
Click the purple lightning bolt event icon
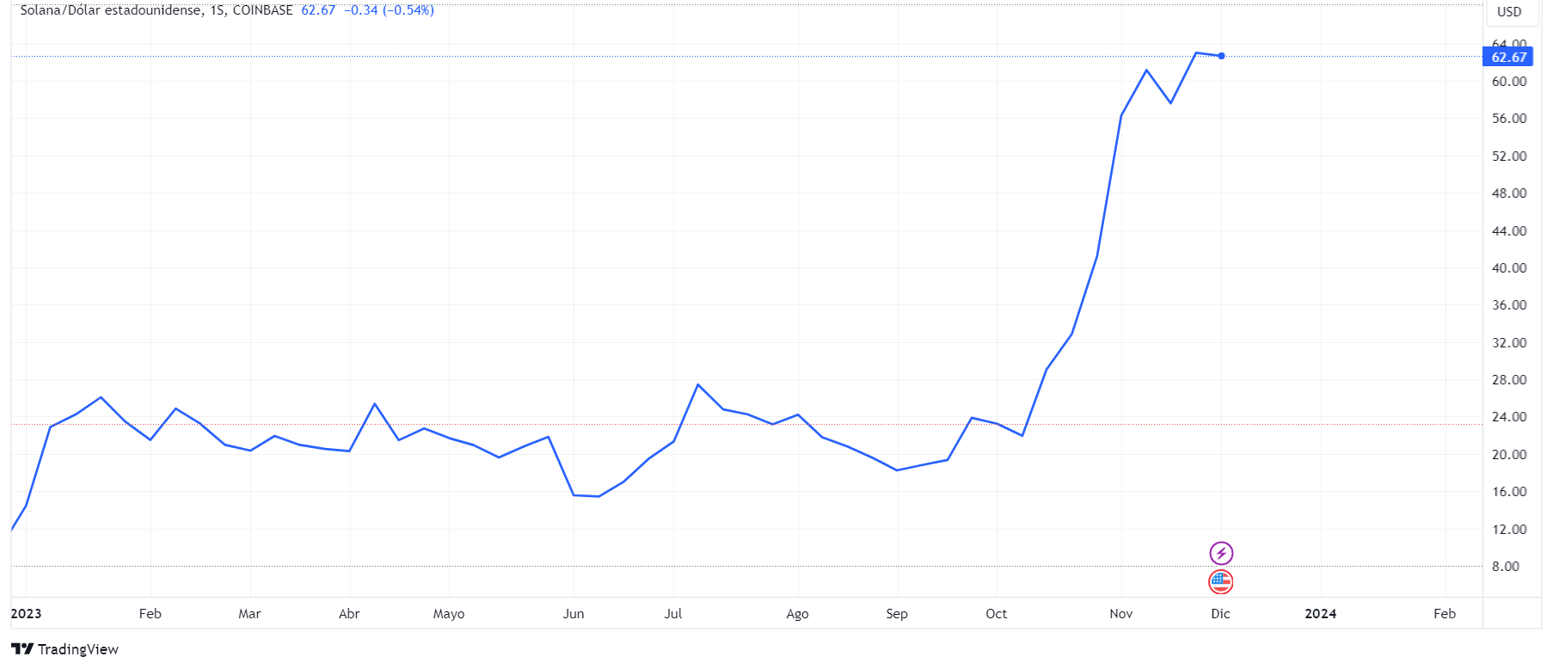1221,553
